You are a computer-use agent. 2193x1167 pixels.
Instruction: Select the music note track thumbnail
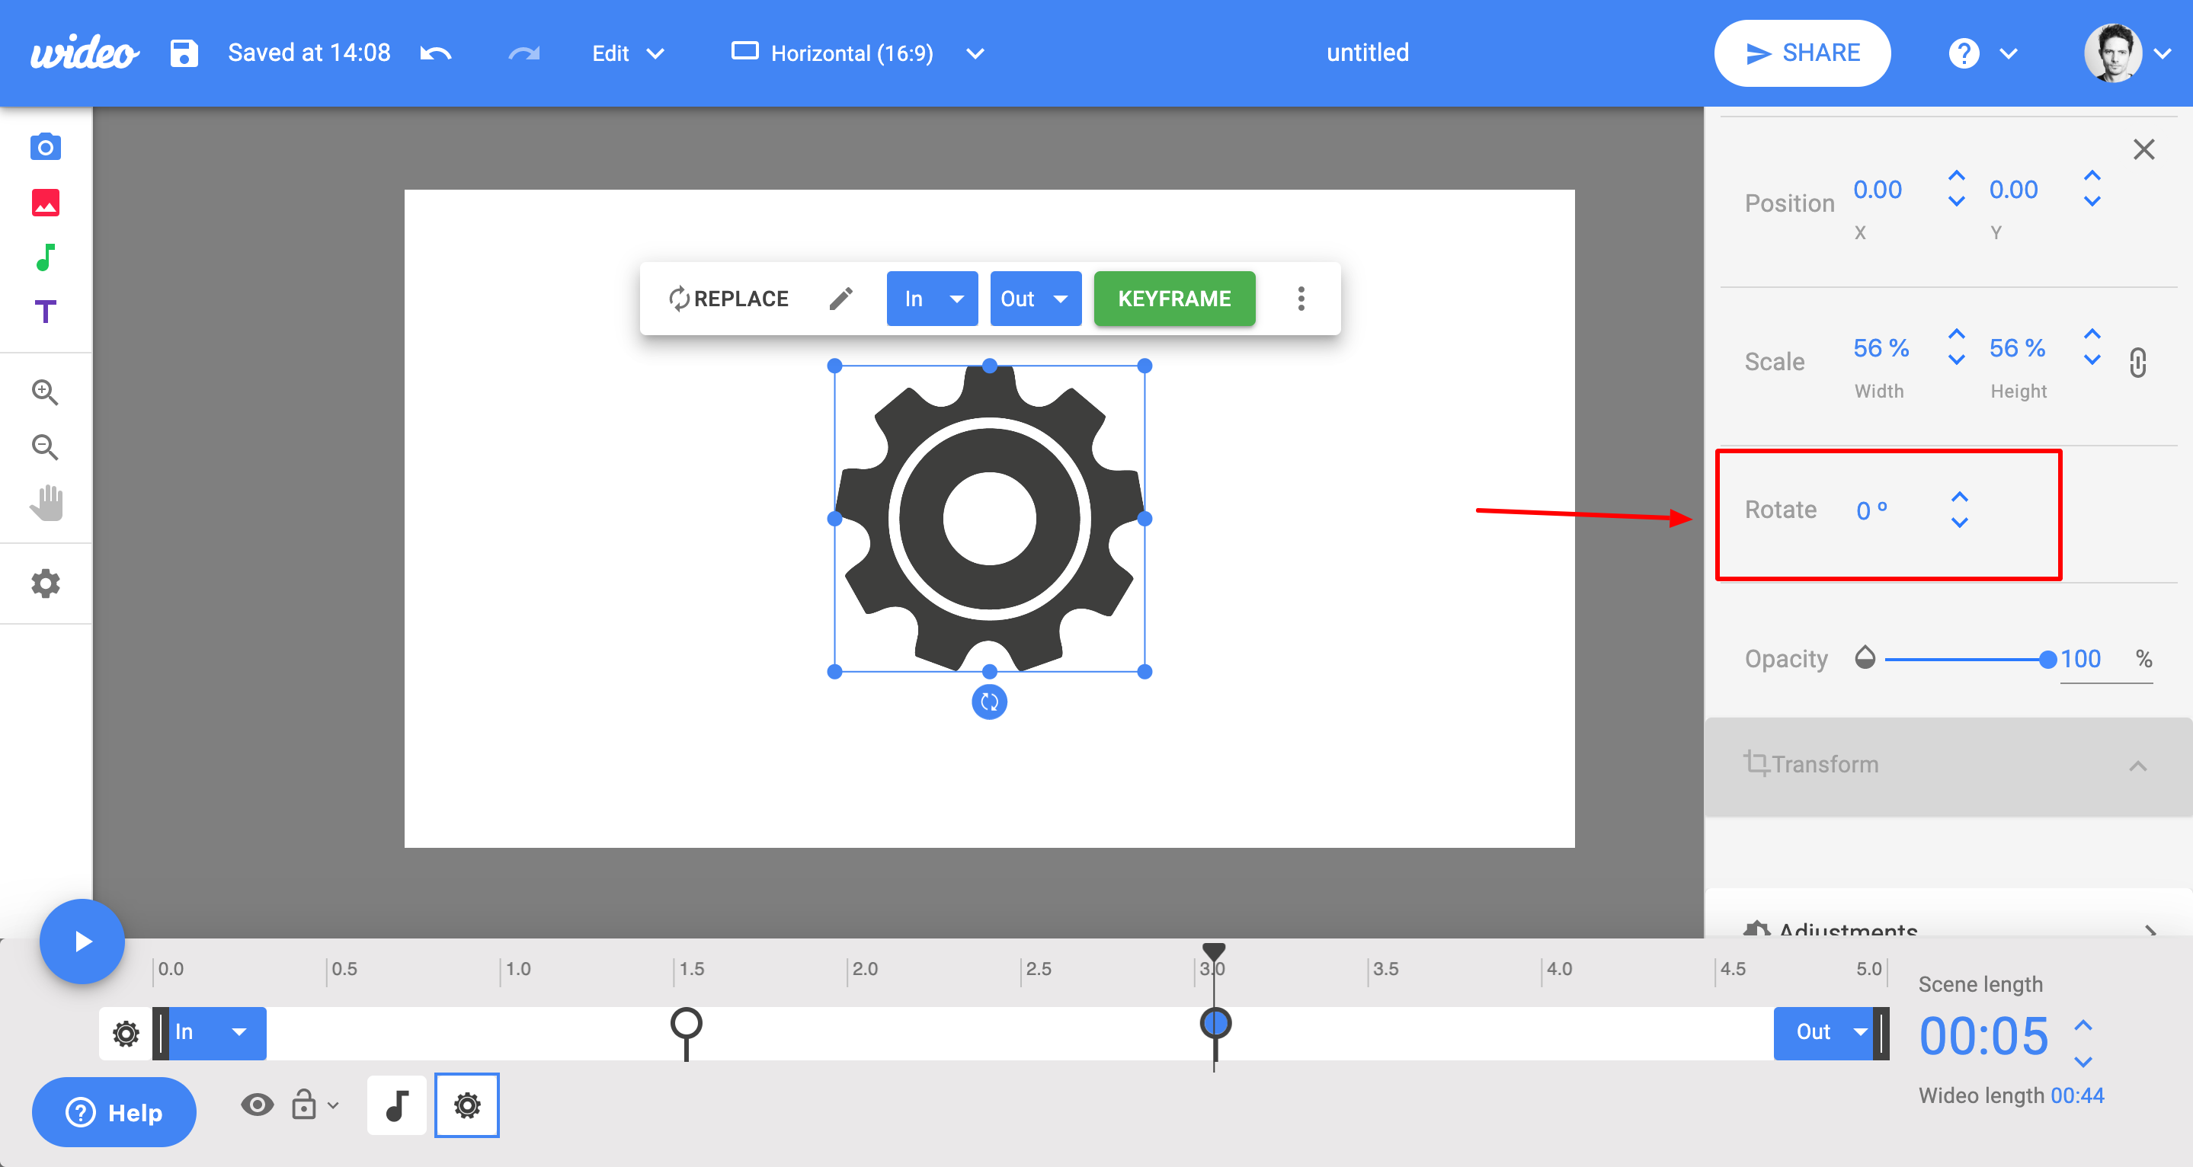pos(396,1106)
